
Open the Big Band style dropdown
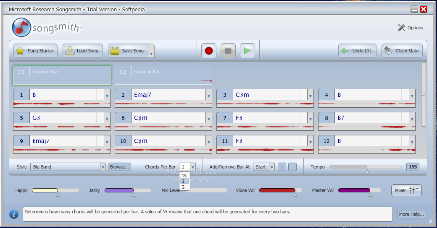(x=103, y=167)
